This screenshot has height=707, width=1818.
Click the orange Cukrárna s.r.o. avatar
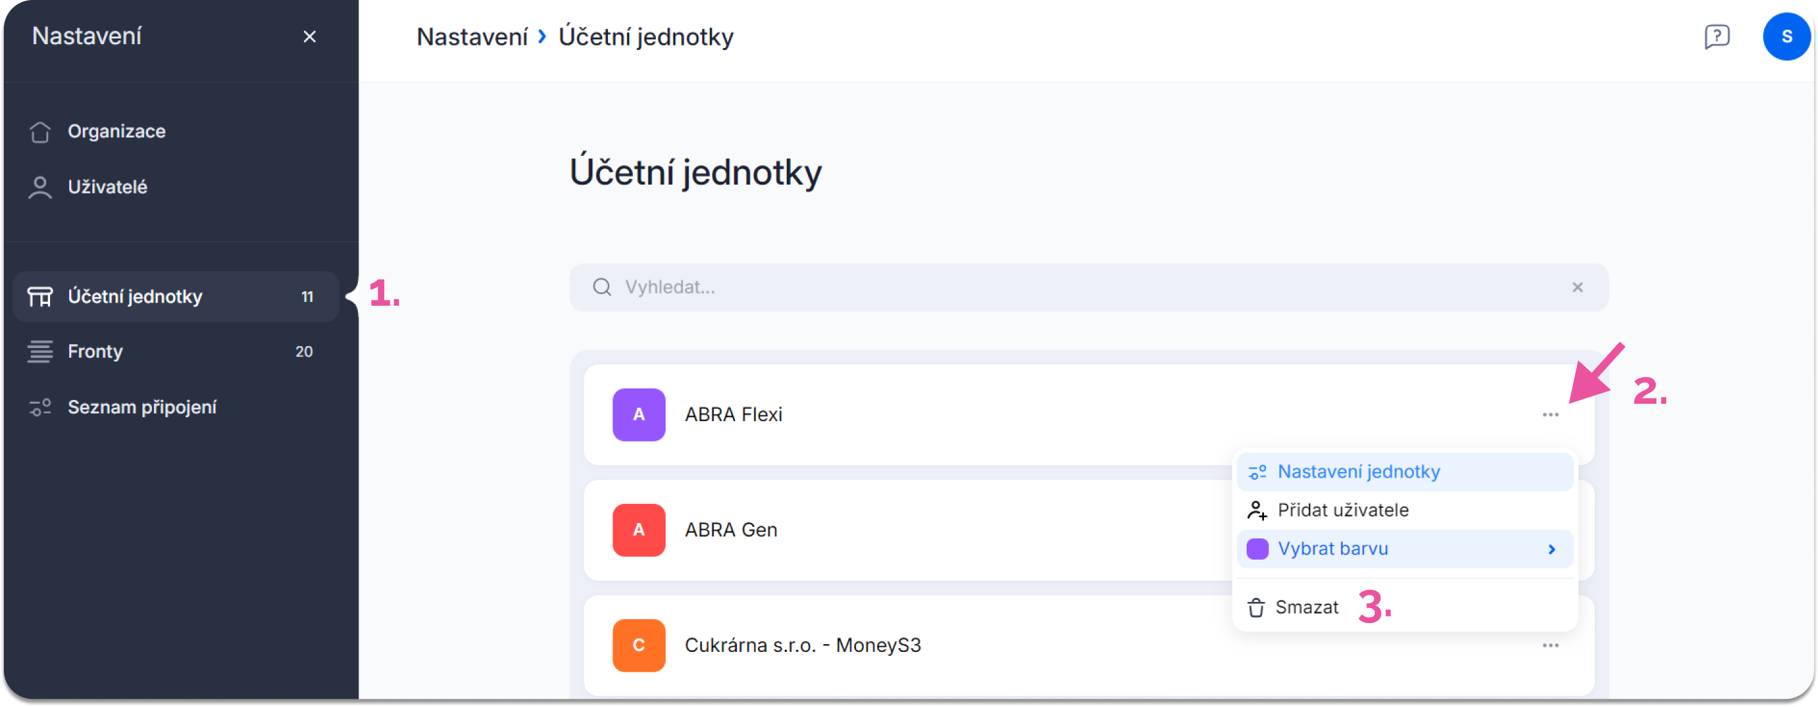pos(639,645)
